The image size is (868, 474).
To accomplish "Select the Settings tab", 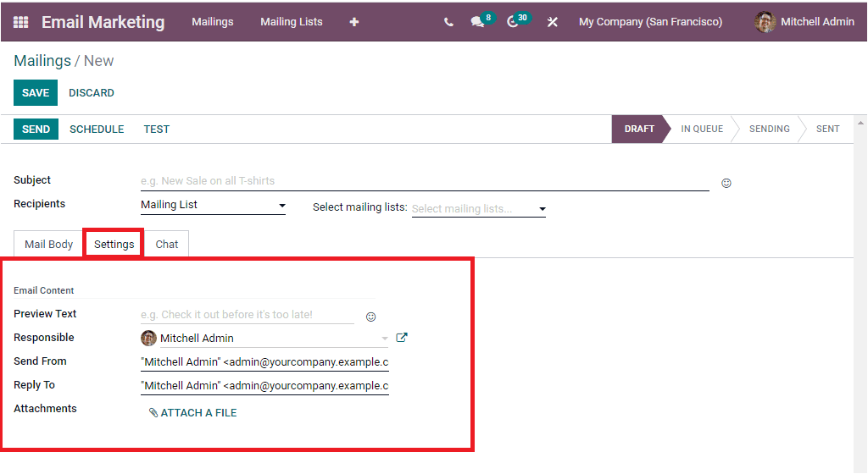I will tap(114, 244).
